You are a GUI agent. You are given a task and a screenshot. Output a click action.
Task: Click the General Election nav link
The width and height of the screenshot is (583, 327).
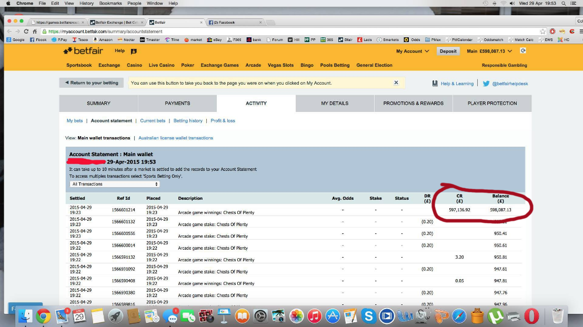[375, 65]
